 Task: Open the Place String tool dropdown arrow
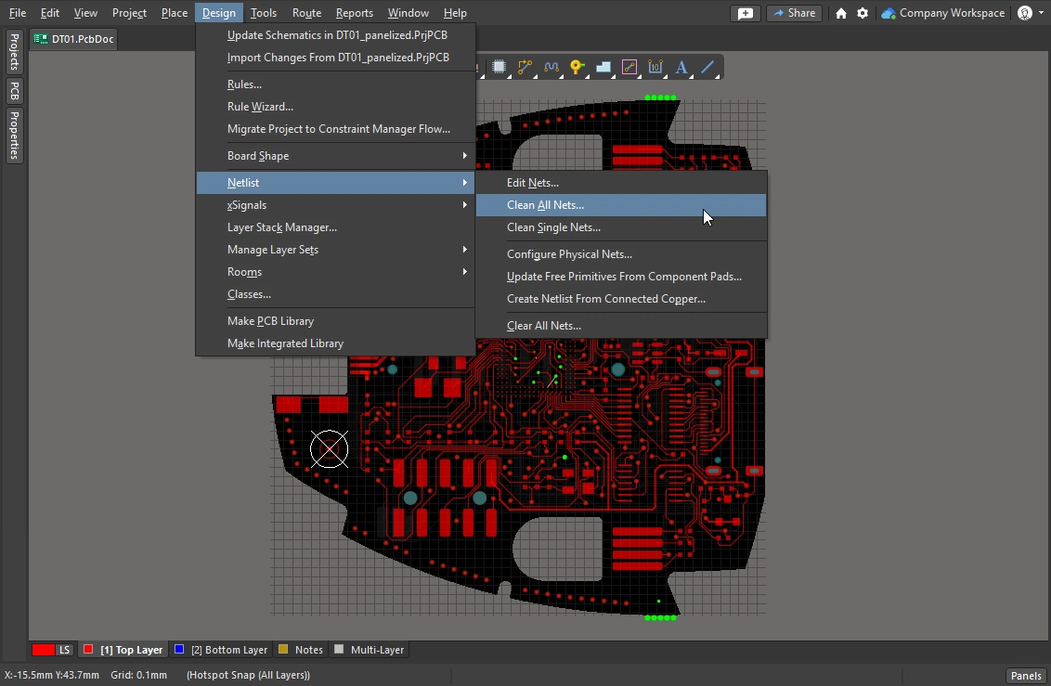click(x=690, y=77)
